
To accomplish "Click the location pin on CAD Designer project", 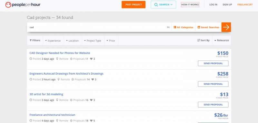I will (57, 59).
